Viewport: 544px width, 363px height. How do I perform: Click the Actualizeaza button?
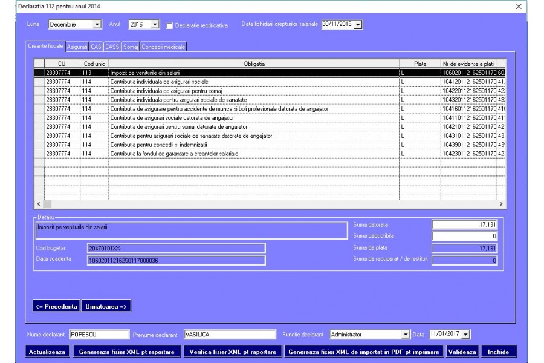click(47, 352)
